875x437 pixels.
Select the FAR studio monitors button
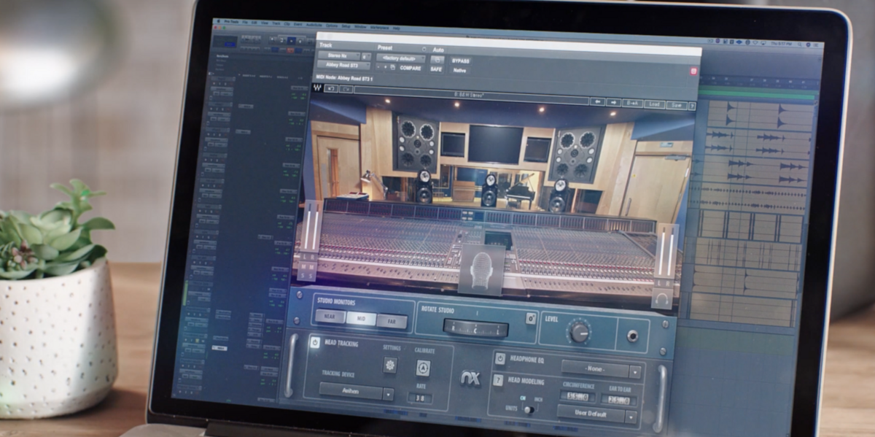click(x=392, y=320)
